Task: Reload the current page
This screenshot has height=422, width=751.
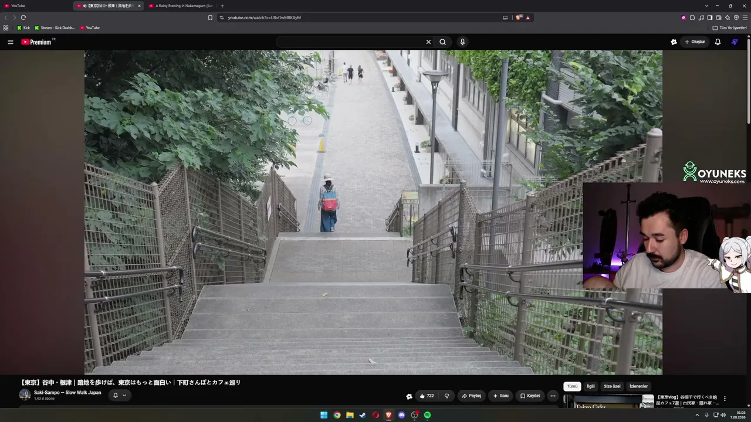Action: 23,18
